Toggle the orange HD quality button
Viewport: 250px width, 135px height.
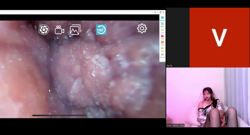(162, 42)
